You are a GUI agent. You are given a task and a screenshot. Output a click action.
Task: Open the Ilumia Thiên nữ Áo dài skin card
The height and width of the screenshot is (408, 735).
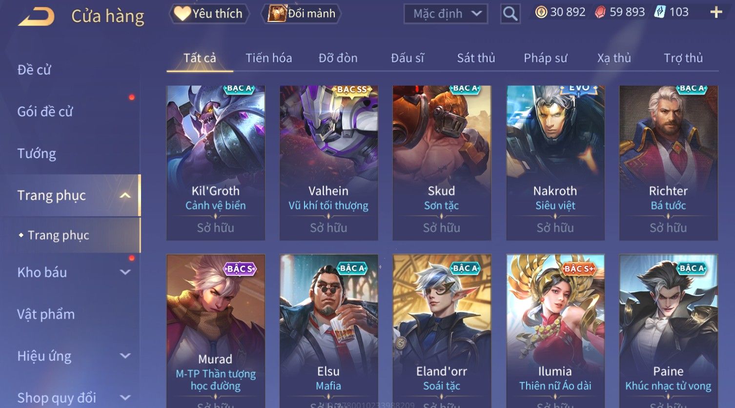tap(555, 331)
